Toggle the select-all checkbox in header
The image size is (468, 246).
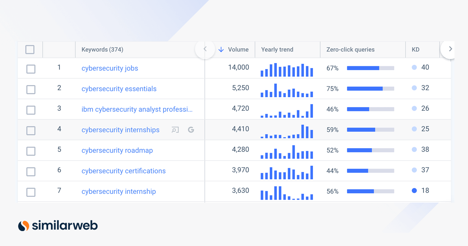pyautogui.click(x=30, y=49)
